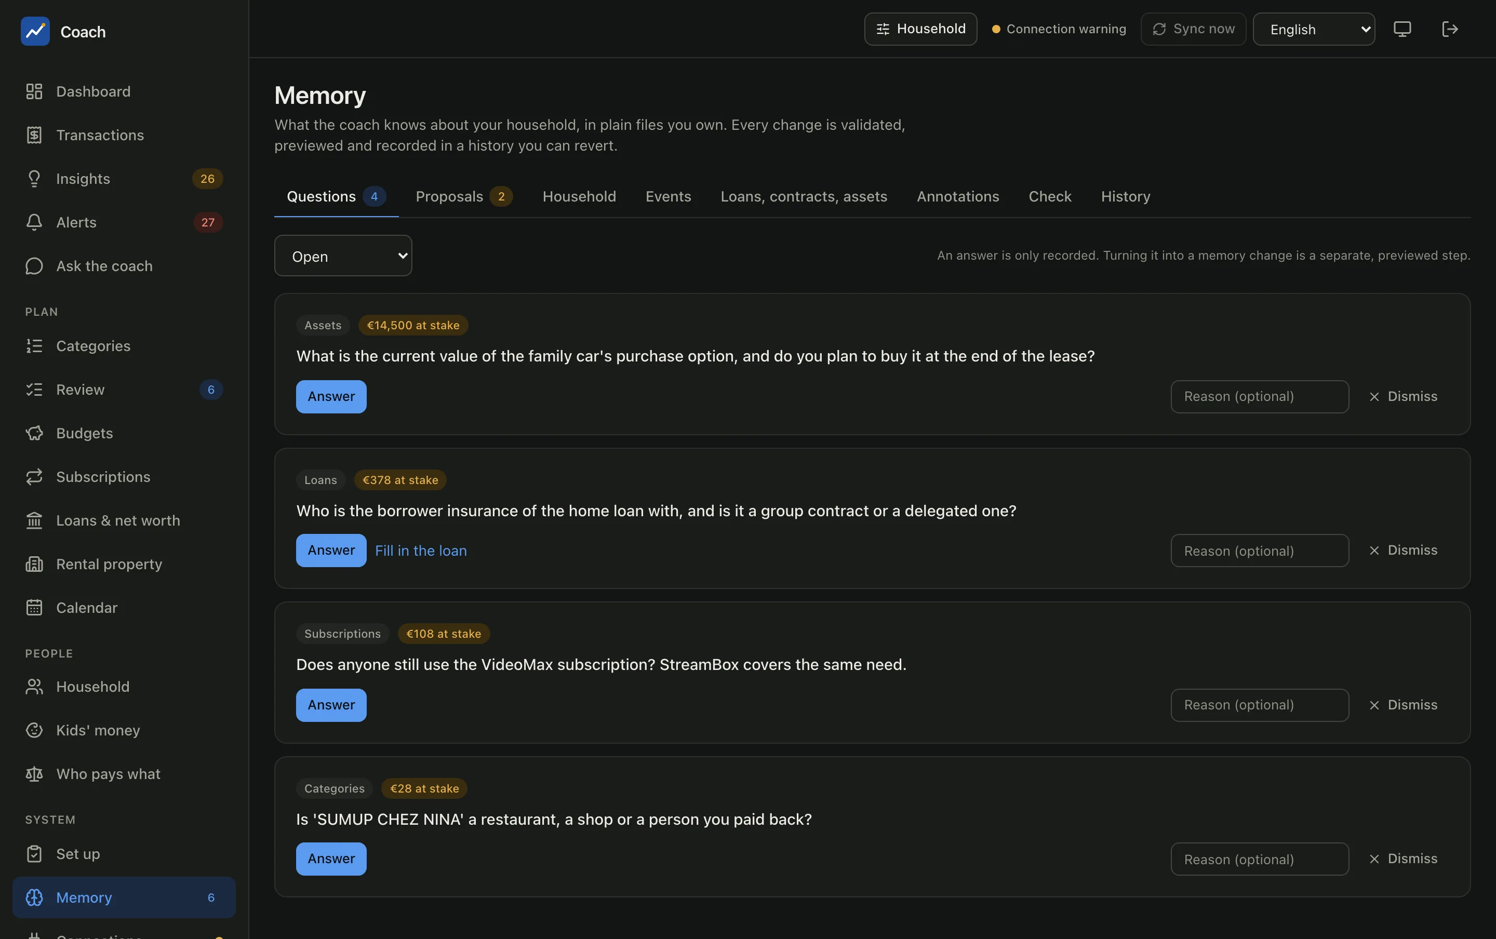Open Ask the coach chat icon

coord(34,266)
